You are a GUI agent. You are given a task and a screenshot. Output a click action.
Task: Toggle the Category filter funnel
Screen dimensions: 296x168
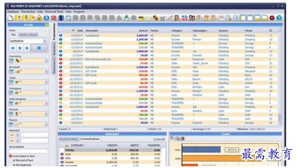point(11,93)
